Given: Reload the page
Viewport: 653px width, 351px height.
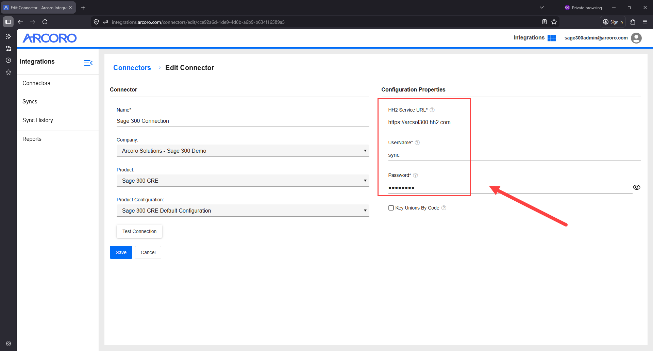Looking at the screenshot, I should pos(45,22).
